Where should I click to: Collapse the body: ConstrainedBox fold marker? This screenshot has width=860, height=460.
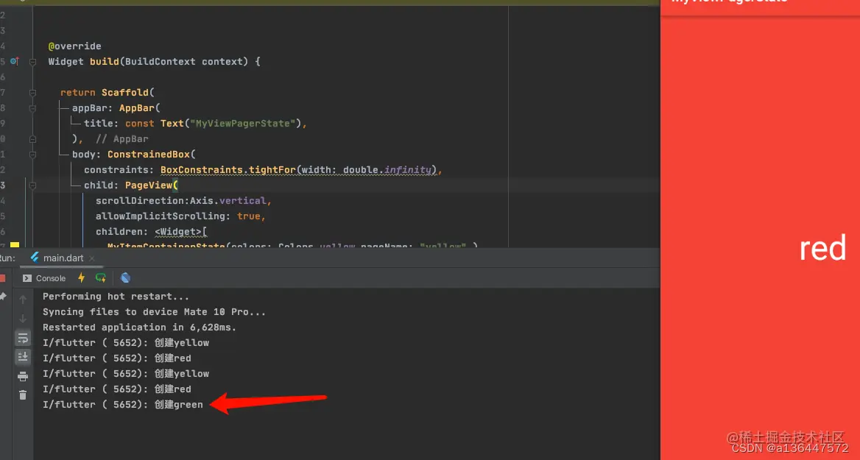pyautogui.click(x=32, y=155)
